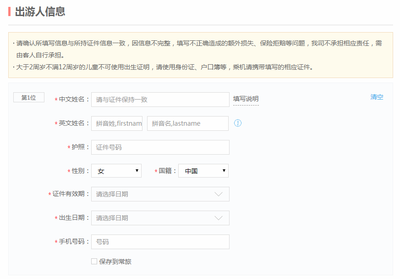Image resolution: width=400 pixels, height=279 pixels.
Task: Click the 拼音姓 firstname input box
Action: click(117, 123)
